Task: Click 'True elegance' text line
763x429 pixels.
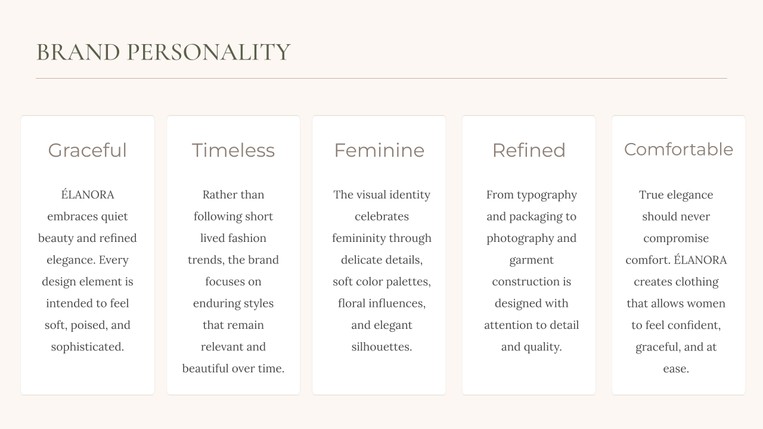Action: click(x=676, y=195)
